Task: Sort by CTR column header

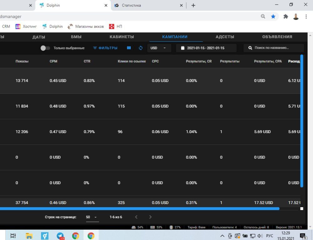Action: tap(87, 61)
